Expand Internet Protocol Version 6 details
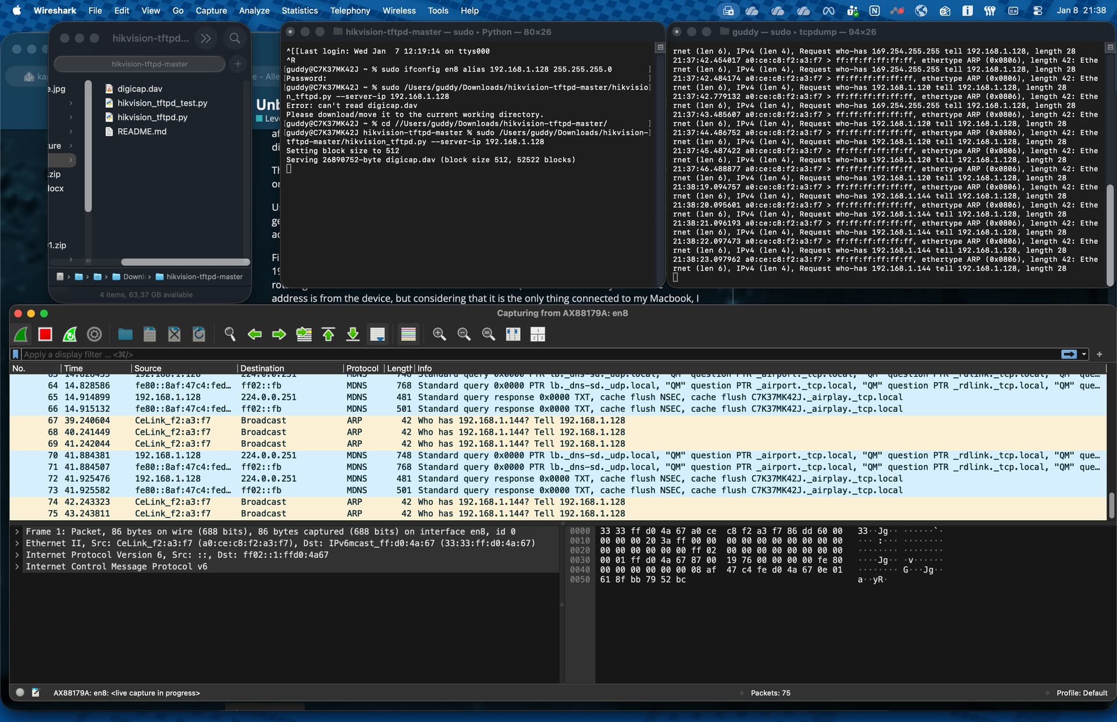 [x=17, y=555]
